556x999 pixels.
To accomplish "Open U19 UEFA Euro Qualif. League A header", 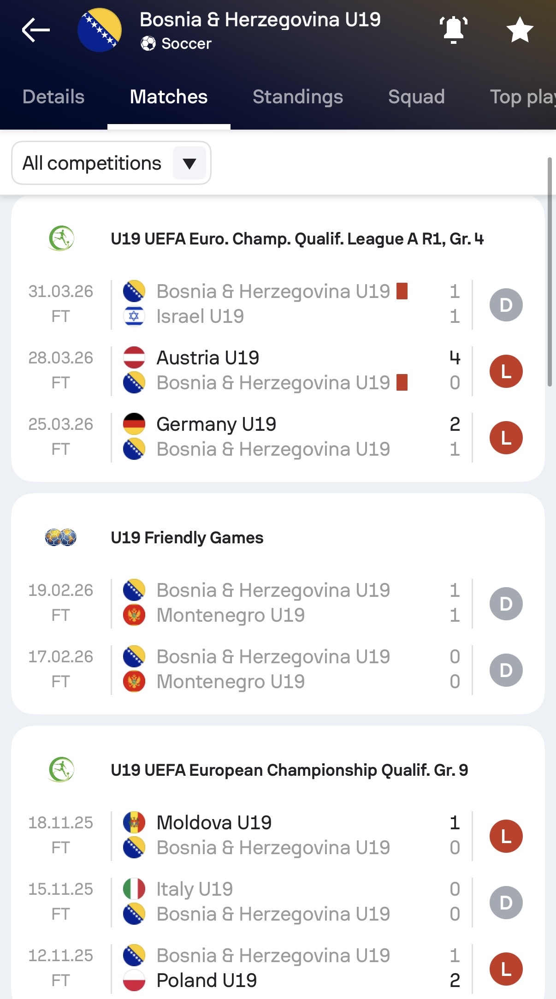I will click(297, 239).
